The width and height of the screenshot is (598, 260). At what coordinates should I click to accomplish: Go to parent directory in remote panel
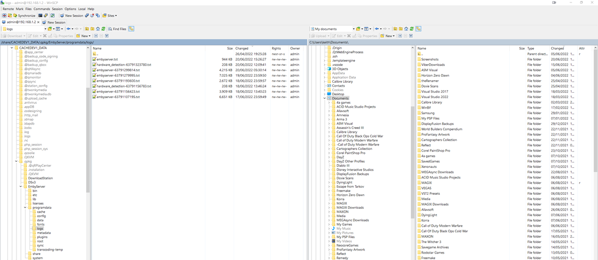pyautogui.click(x=87, y=29)
